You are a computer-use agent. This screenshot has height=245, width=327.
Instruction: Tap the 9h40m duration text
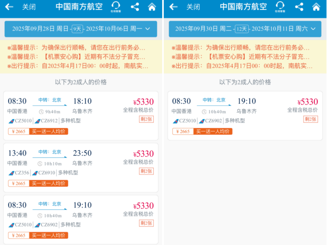pos(53,112)
